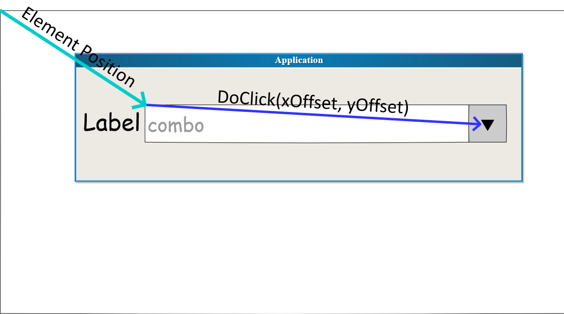Image resolution: width=564 pixels, height=314 pixels.
Task: Click the black triangle dropdown icon
Action: (488, 125)
